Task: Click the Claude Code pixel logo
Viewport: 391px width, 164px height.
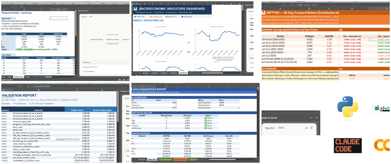Action: (x=348, y=145)
